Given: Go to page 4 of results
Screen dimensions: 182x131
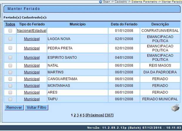Looking at the screenshot, I should [x=81, y=115].
